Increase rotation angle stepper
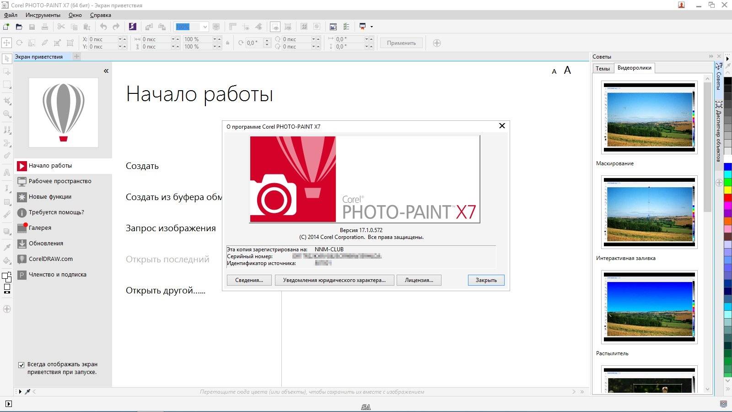732x412 pixels. [267, 41]
